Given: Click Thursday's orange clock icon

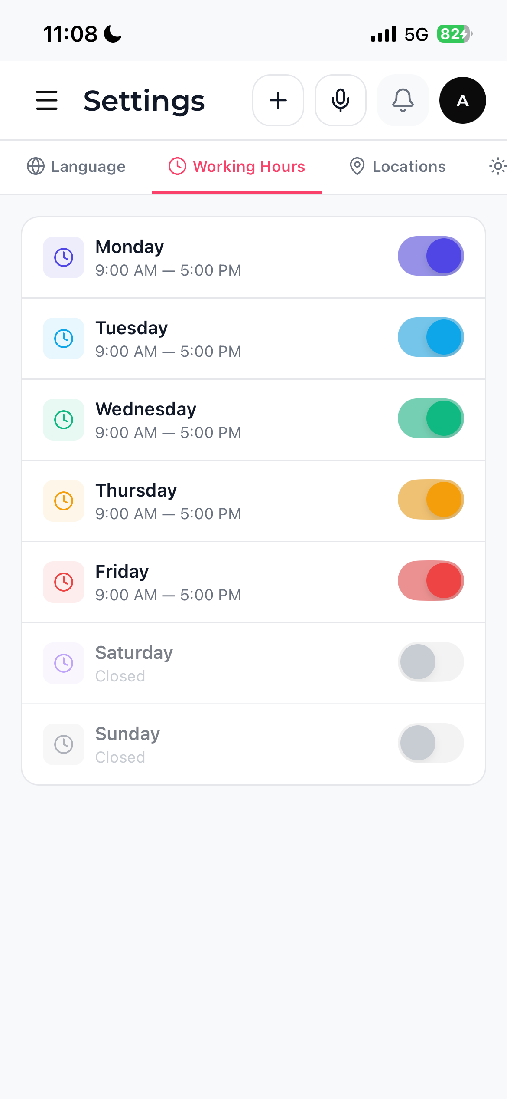Looking at the screenshot, I should (x=63, y=500).
